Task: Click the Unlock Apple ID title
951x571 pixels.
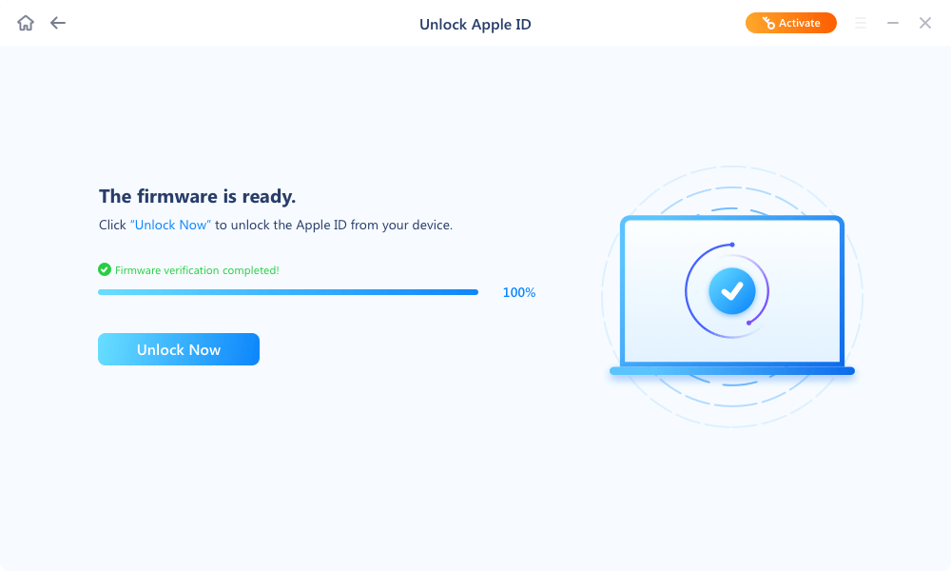Action: pyautogui.click(x=475, y=24)
